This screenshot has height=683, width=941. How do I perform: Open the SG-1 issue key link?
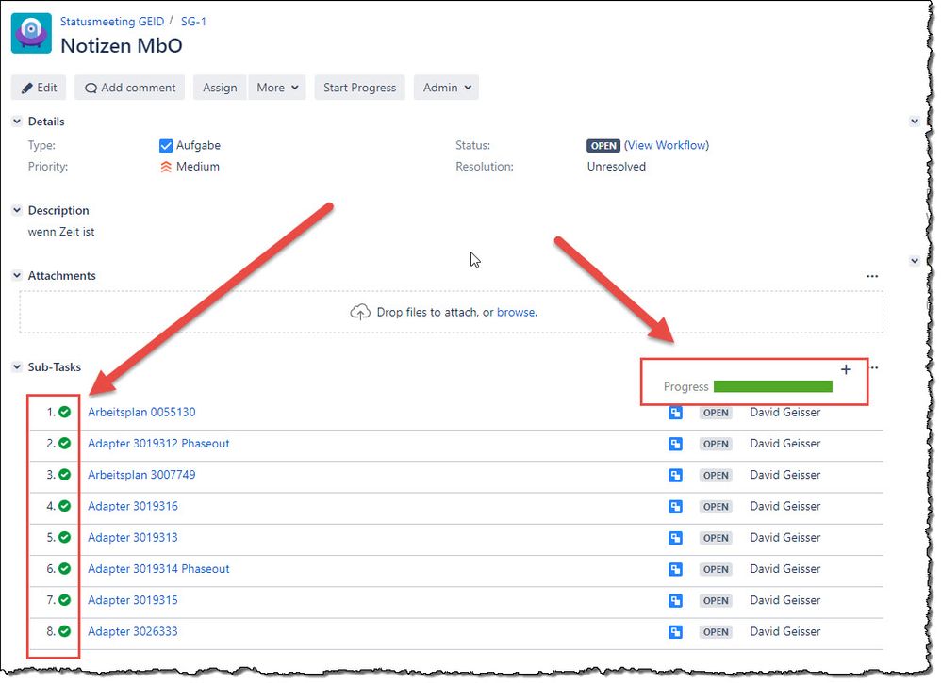(x=193, y=22)
